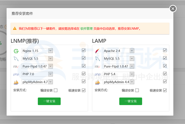Click the php logo icon in LAMP
The image size is (185, 124).
pos(98,74)
